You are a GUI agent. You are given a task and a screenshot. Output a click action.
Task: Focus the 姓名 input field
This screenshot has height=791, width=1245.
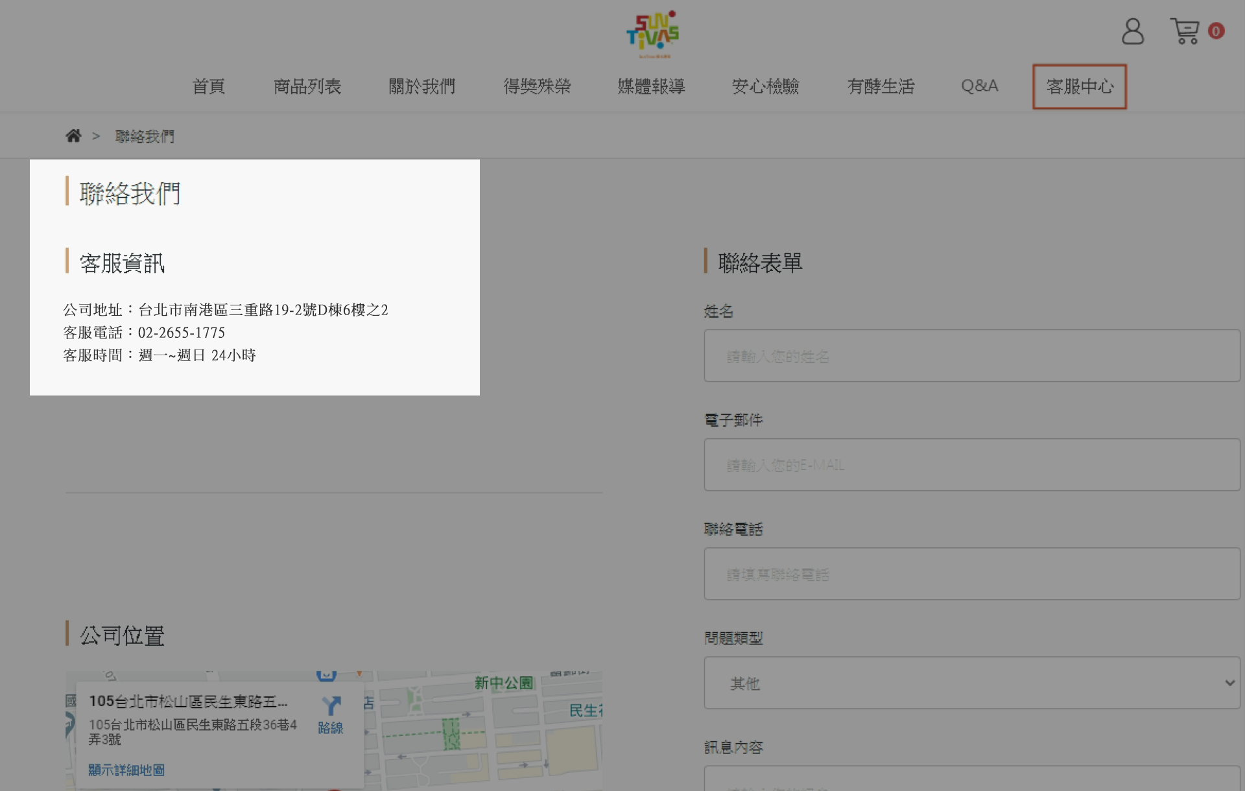click(x=972, y=355)
